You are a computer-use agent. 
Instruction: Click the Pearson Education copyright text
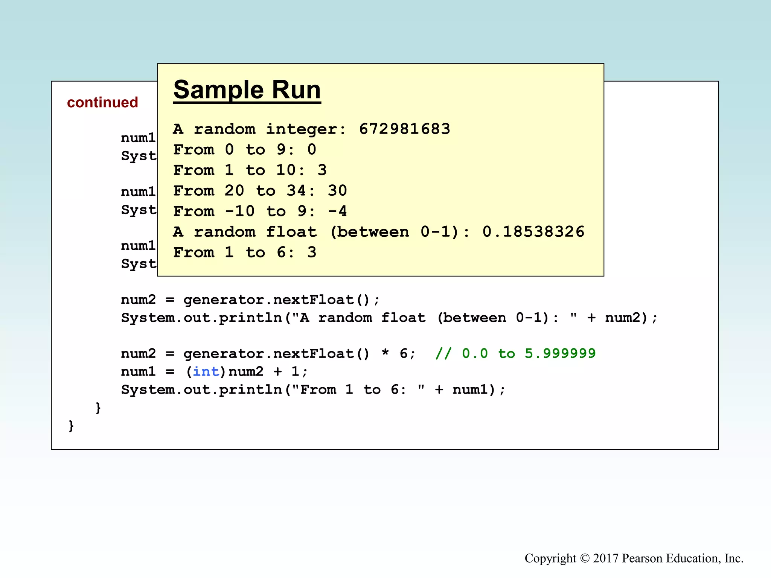pos(634,558)
